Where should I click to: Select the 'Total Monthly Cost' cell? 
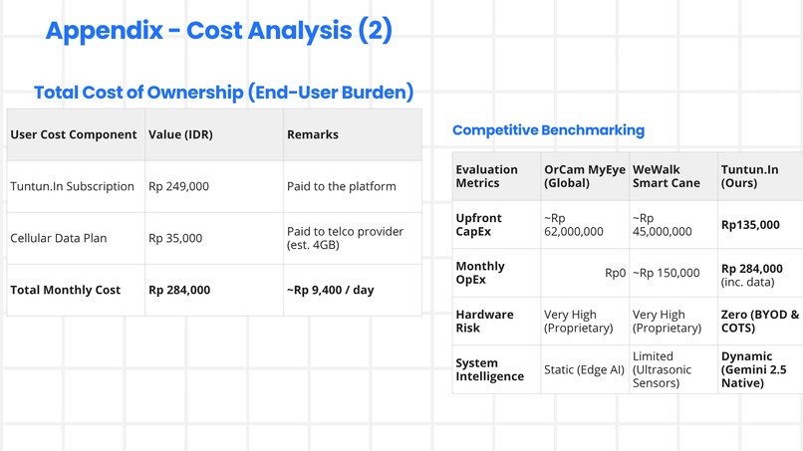pos(76,290)
